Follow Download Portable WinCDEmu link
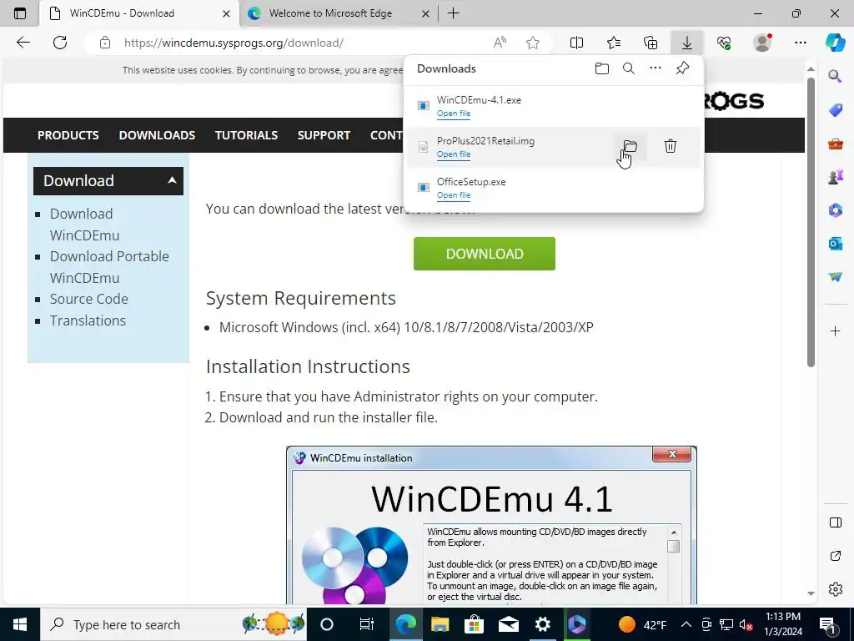Screen dimensions: 854x641 (x=109, y=267)
